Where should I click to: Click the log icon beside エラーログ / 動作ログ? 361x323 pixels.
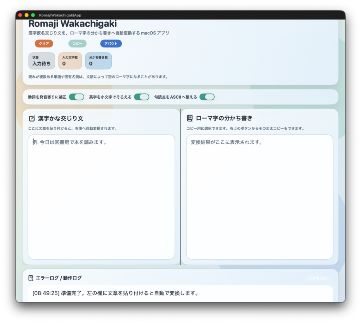coord(31,278)
